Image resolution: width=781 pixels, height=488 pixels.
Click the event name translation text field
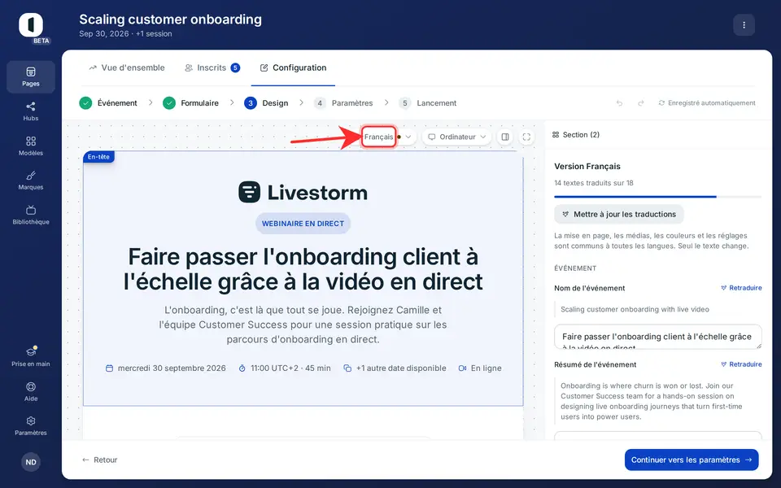[x=658, y=337]
